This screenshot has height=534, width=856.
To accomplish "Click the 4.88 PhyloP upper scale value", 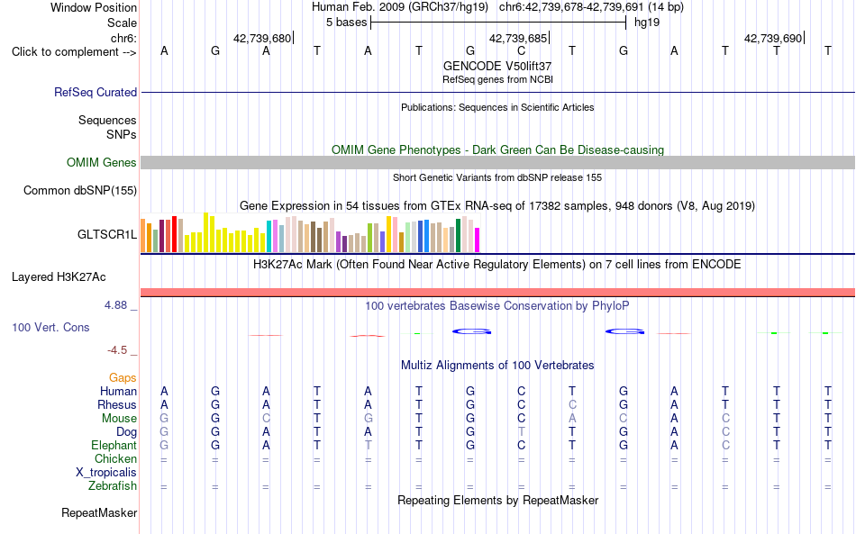I will coord(115,305).
